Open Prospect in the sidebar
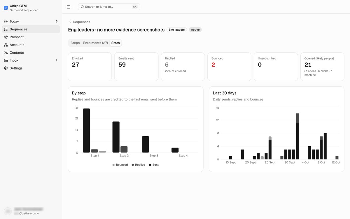This screenshot has width=350, height=219. point(31,37)
